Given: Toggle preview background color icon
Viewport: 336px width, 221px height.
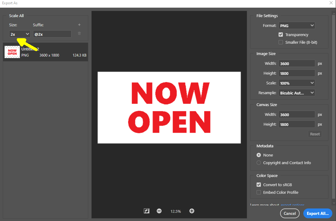Looking at the screenshot, I should 147,211.
